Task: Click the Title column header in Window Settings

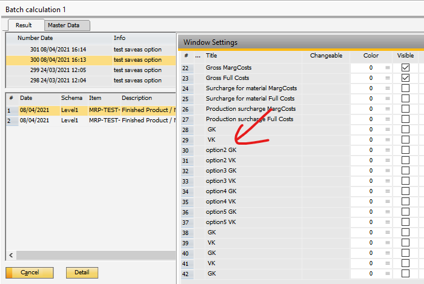Action: click(211, 56)
